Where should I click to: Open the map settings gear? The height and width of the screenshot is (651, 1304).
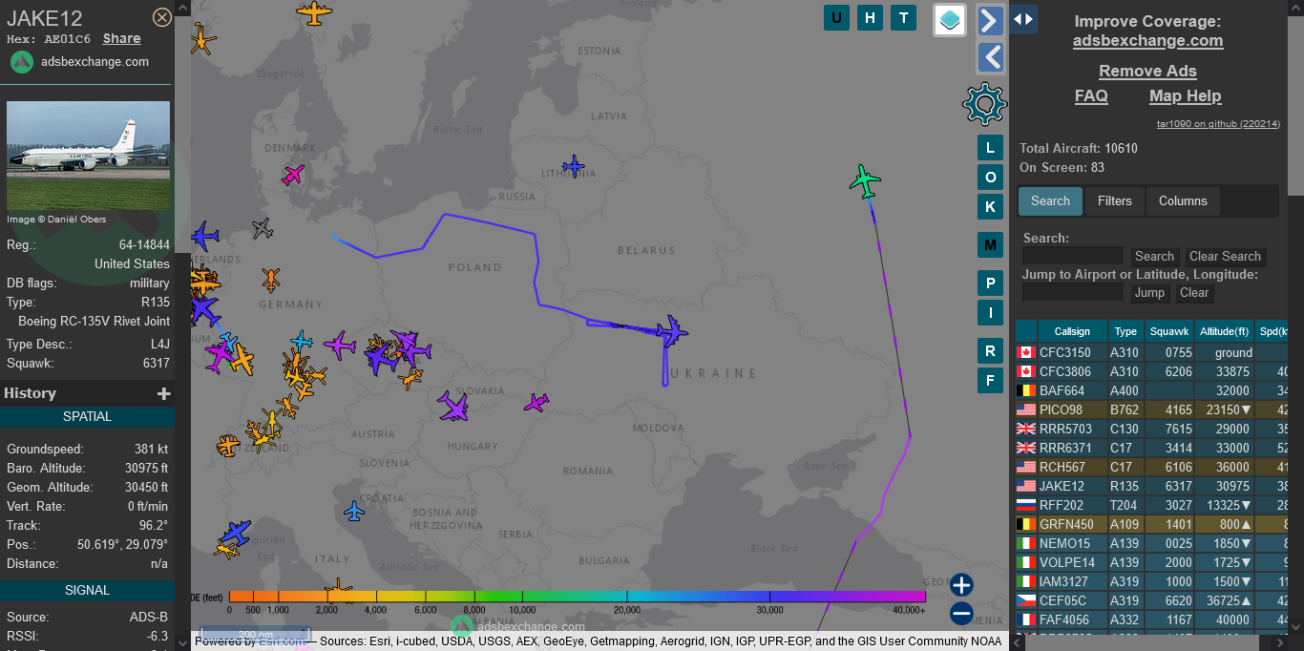(985, 104)
